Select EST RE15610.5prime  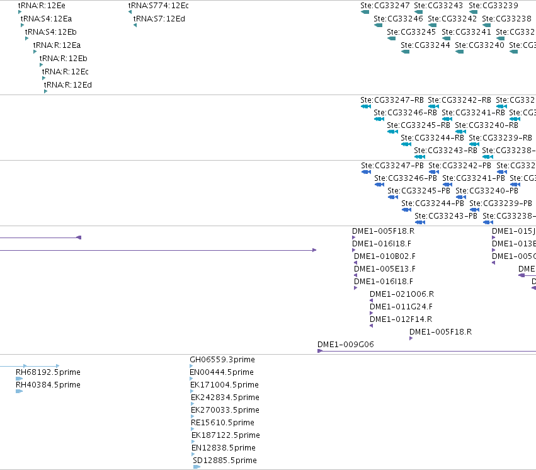click(x=222, y=423)
